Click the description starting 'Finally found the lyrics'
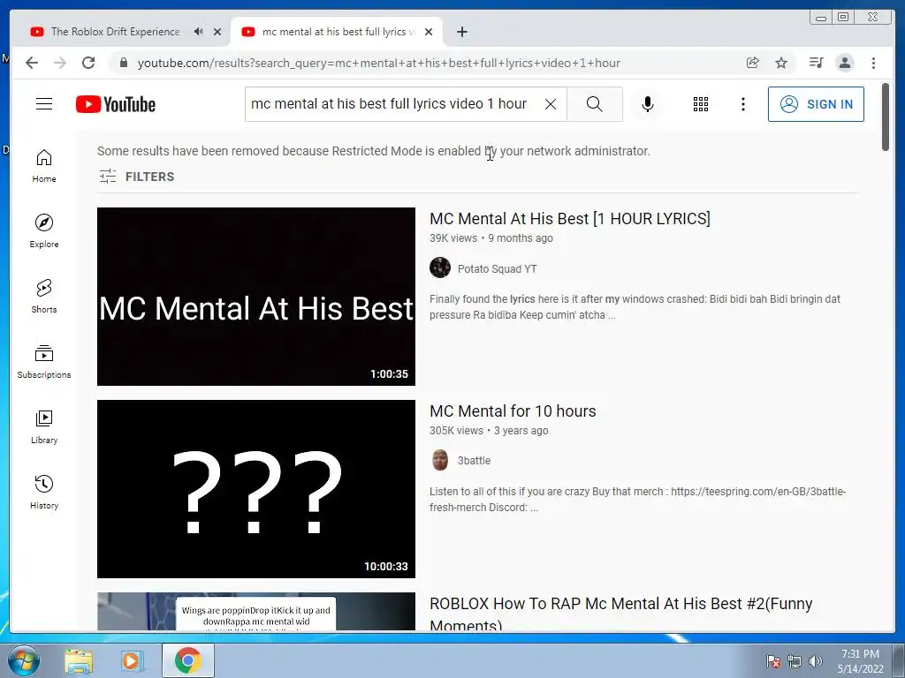Image resolution: width=905 pixels, height=678 pixels. 635,307
